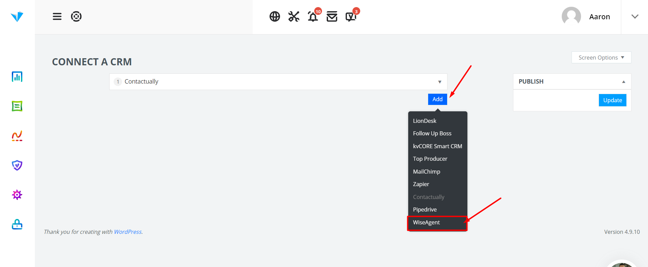Click the blue Add button
648x267 pixels.
(438, 99)
